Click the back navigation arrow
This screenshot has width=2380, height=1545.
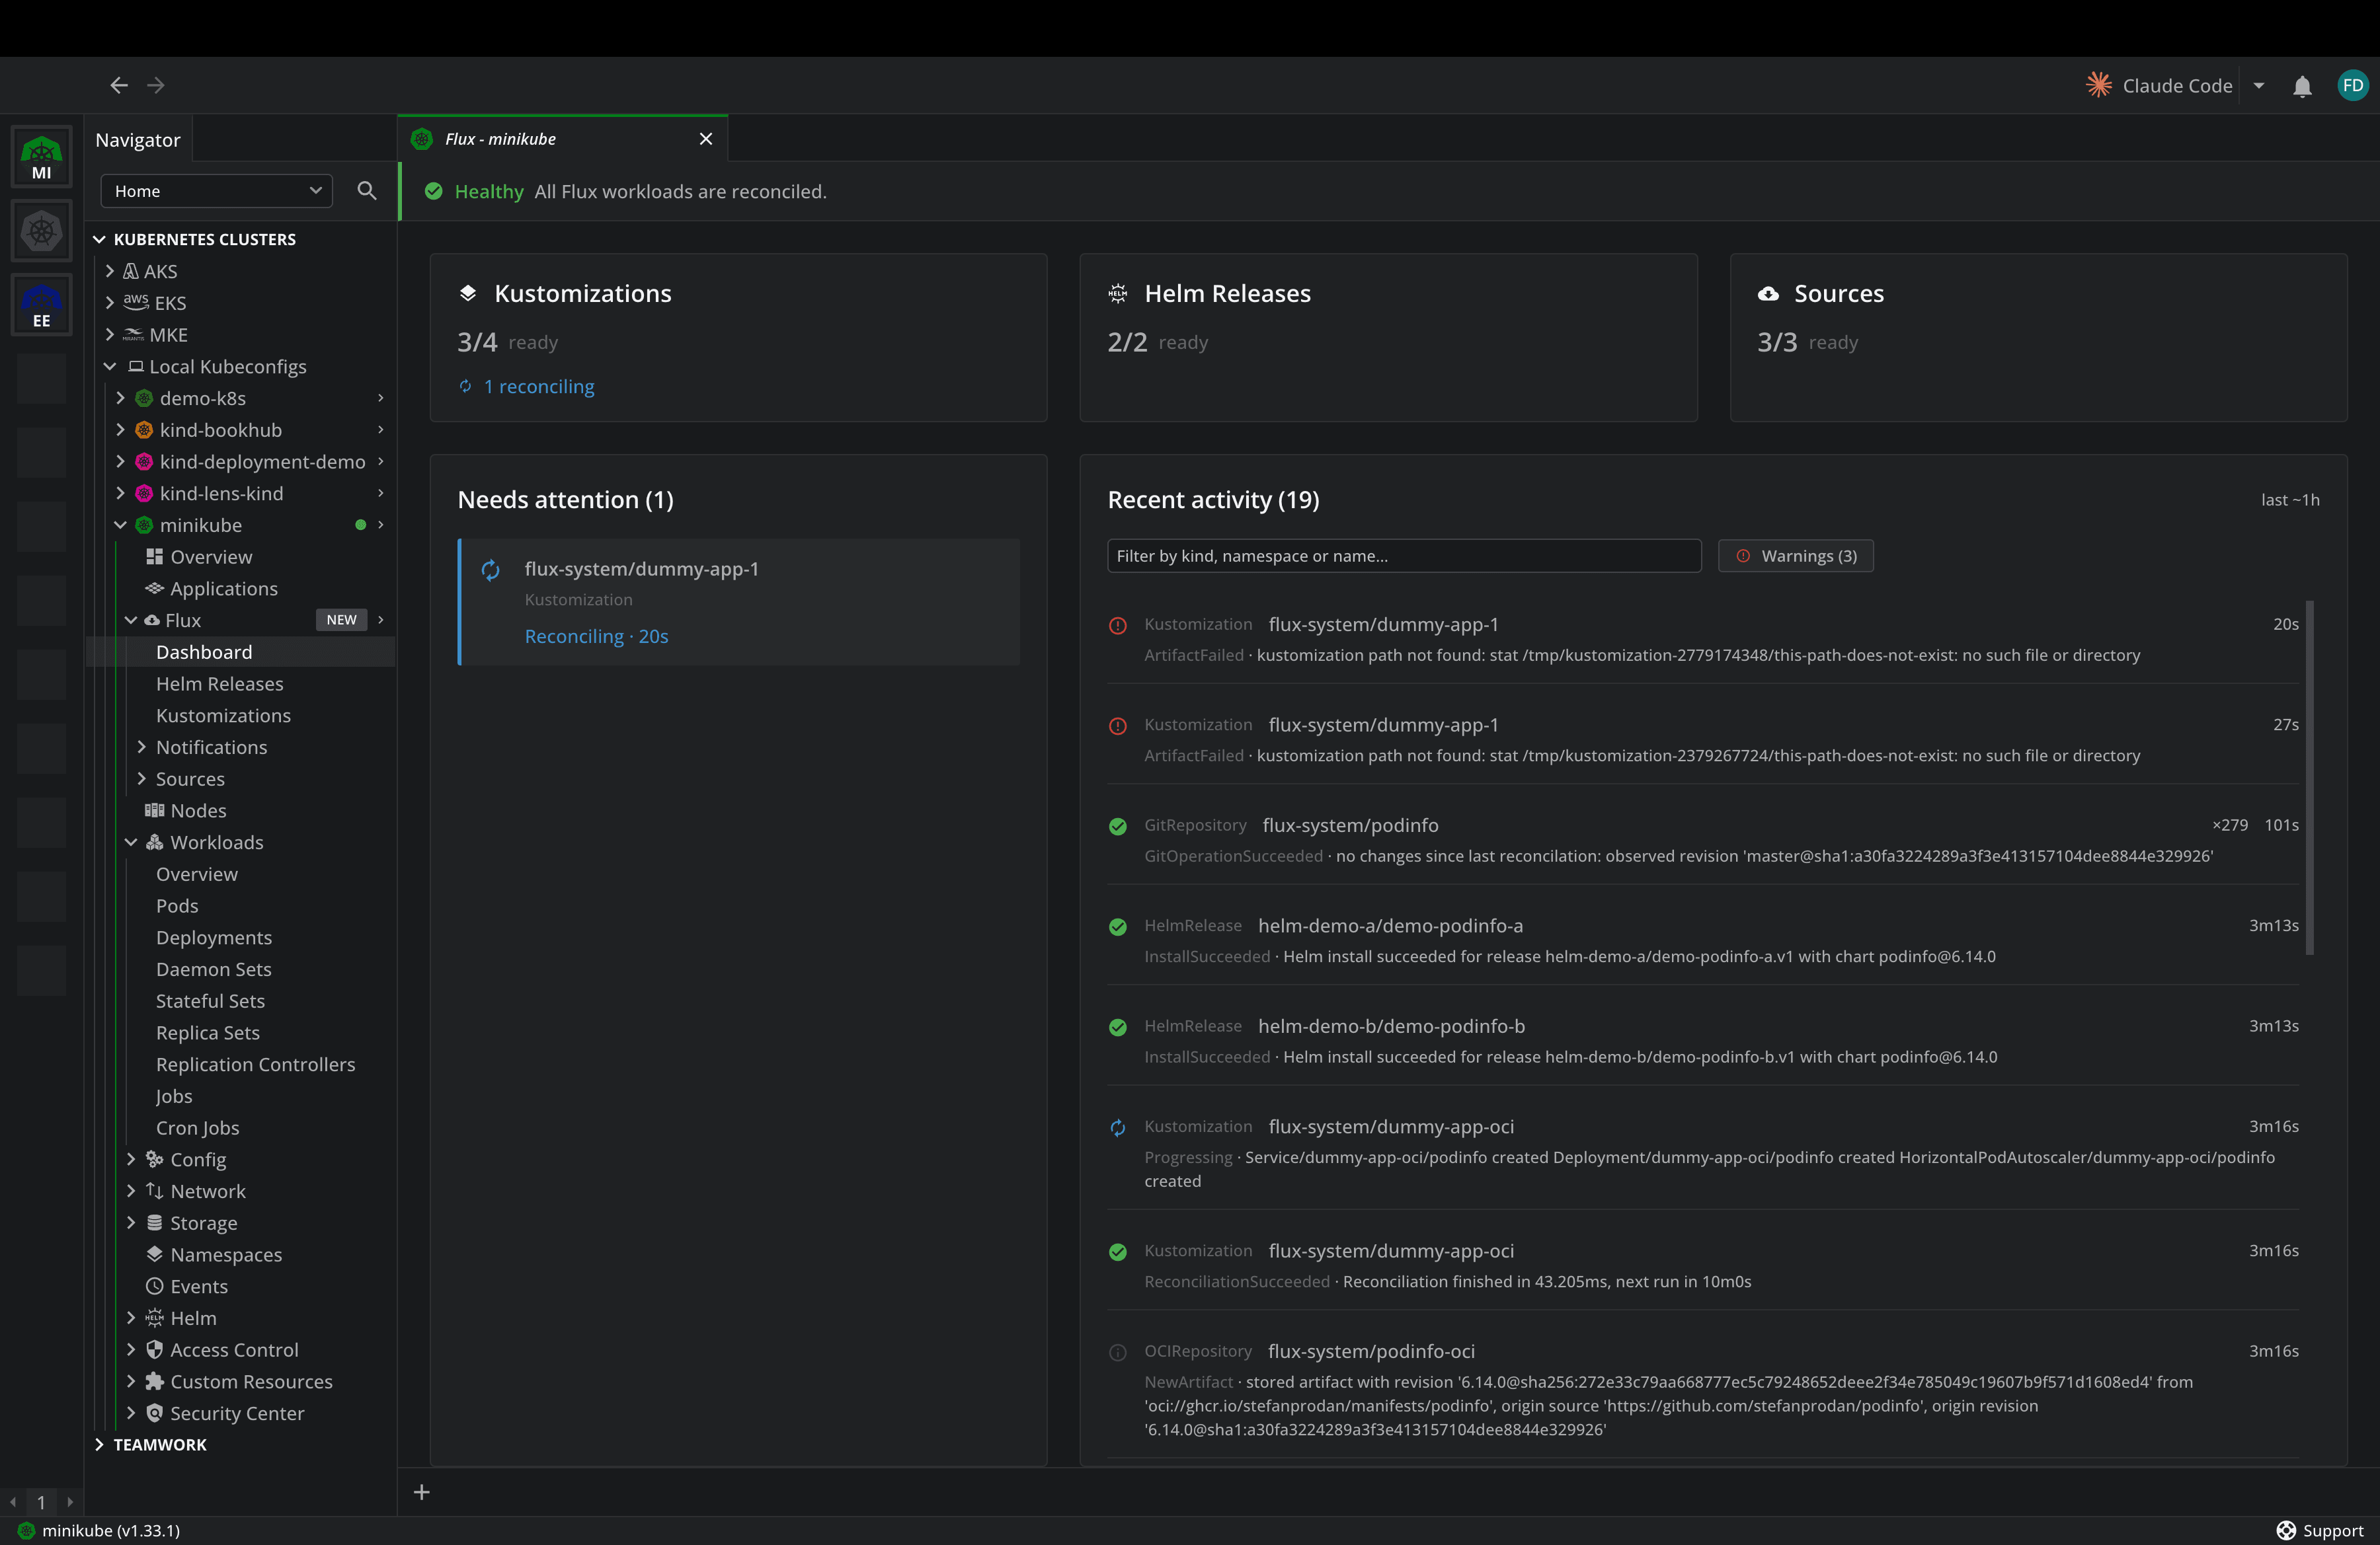pyautogui.click(x=119, y=85)
